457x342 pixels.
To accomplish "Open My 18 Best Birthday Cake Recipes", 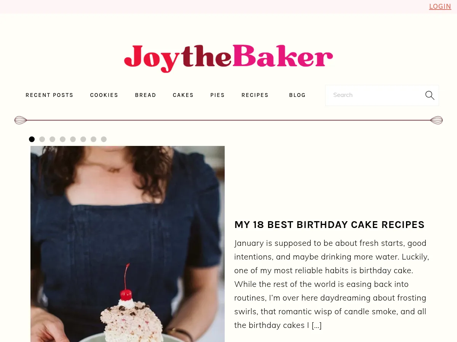I will pos(329,225).
